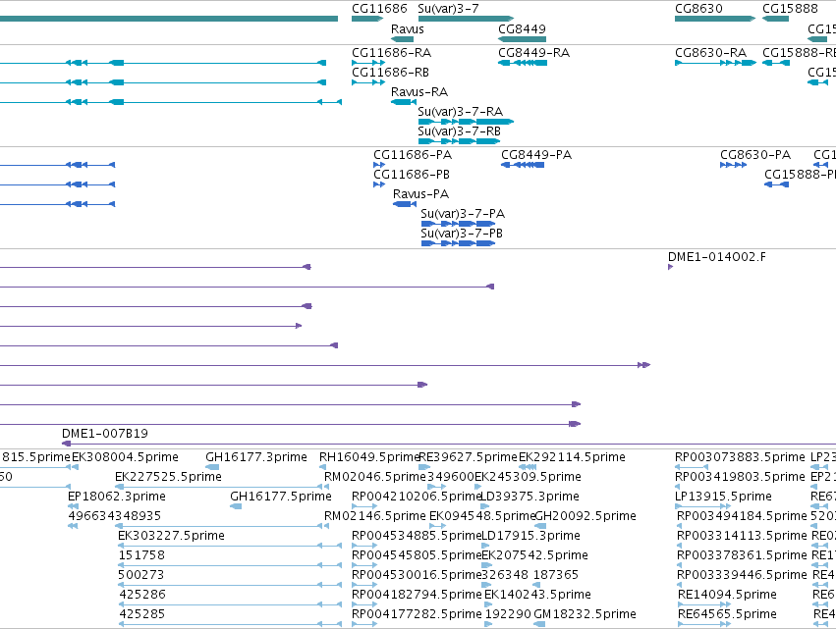
Task: Select the Ravus-RA transcript label
Action: [x=419, y=92]
